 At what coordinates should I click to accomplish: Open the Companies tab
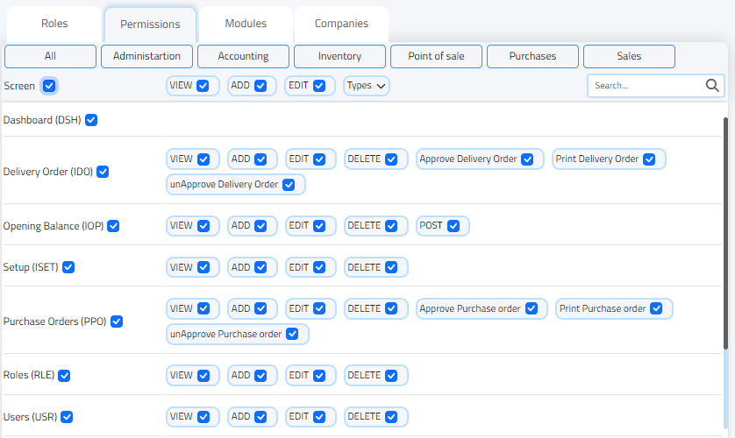point(341,24)
